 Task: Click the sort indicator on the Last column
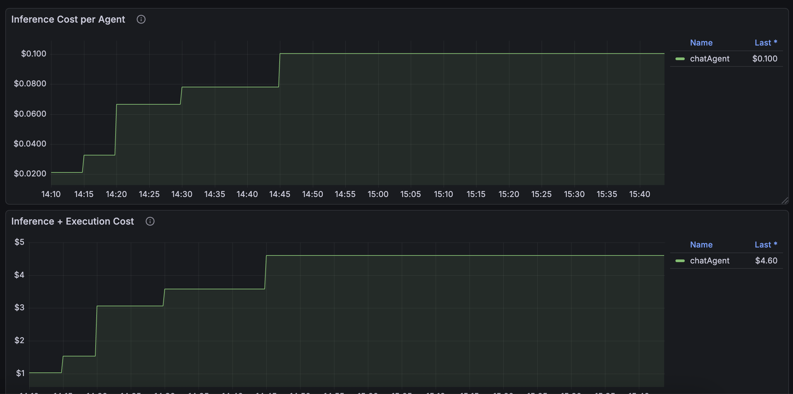pyautogui.click(x=776, y=43)
